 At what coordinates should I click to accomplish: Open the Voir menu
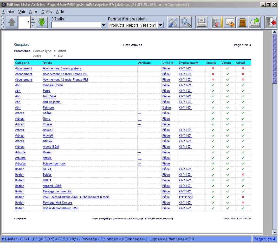point(22,12)
